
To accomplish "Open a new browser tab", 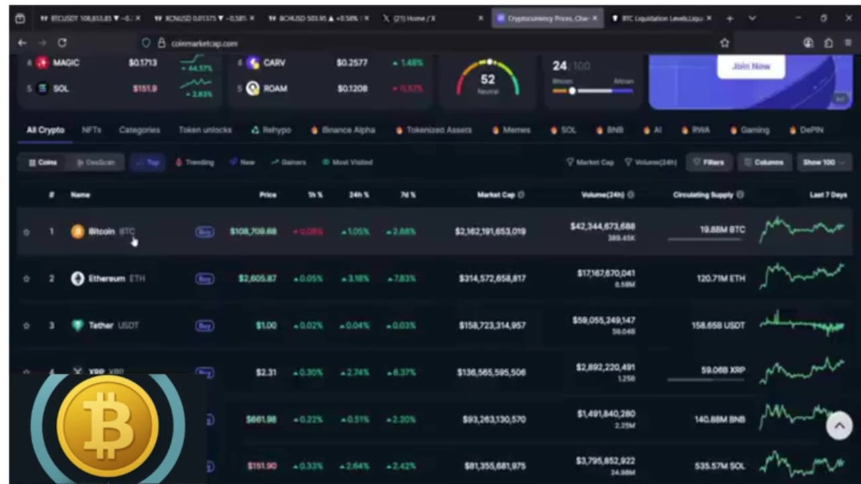I will (730, 19).
